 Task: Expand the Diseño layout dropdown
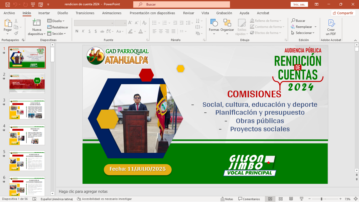[56, 21]
